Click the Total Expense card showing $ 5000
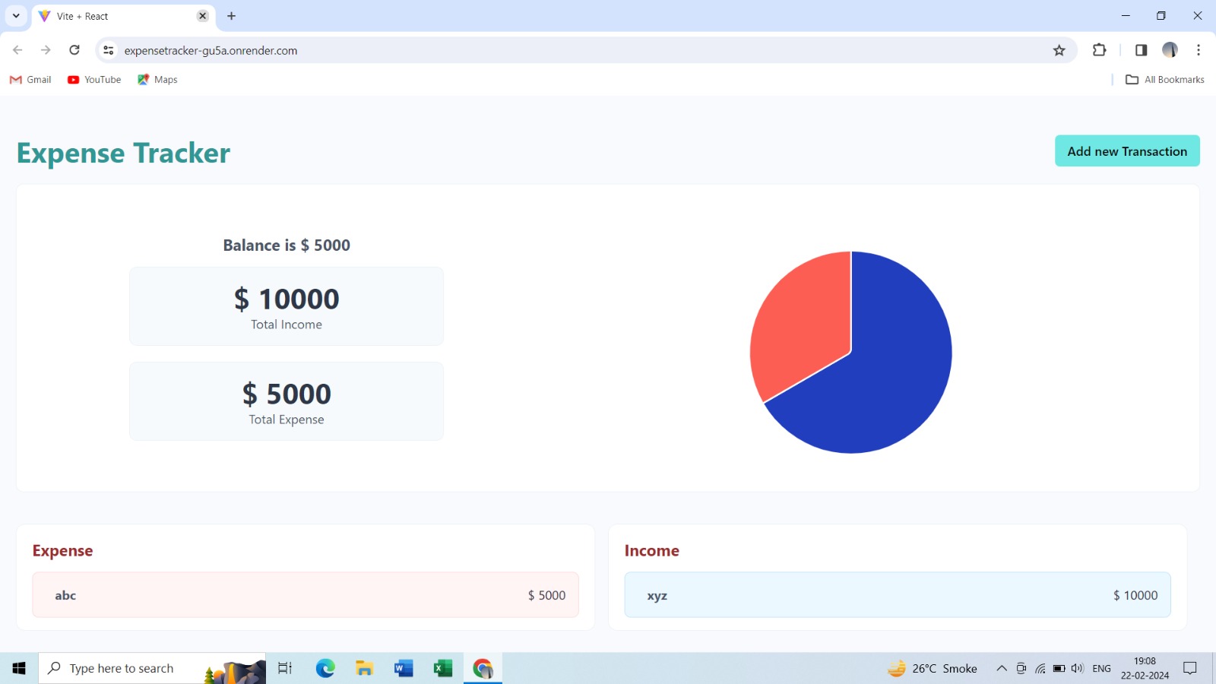The image size is (1216, 684). 287,401
